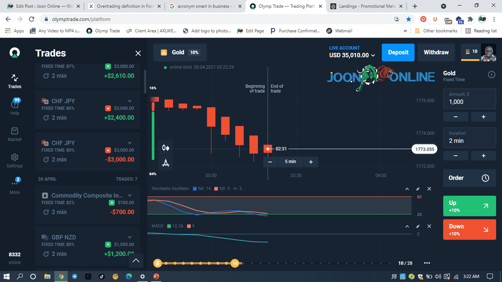The image size is (502, 282).
Task: Switch to the acronym smart Google tab
Action: click(x=205, y=6)
